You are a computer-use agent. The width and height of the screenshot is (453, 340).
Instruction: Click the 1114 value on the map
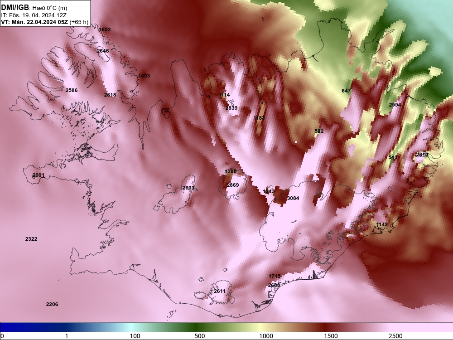click(225, 95)
